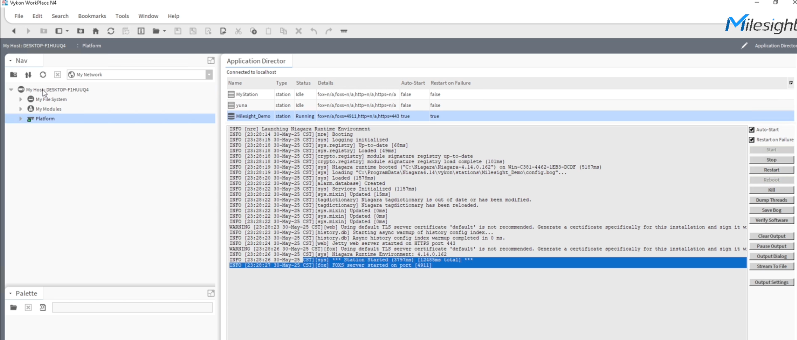Image resolution: width=797 pixels, height=340 pixels.
Task: Collapse My Host DESKTOP-F1HUUQ4 node
Action: (x=11, y=90)
